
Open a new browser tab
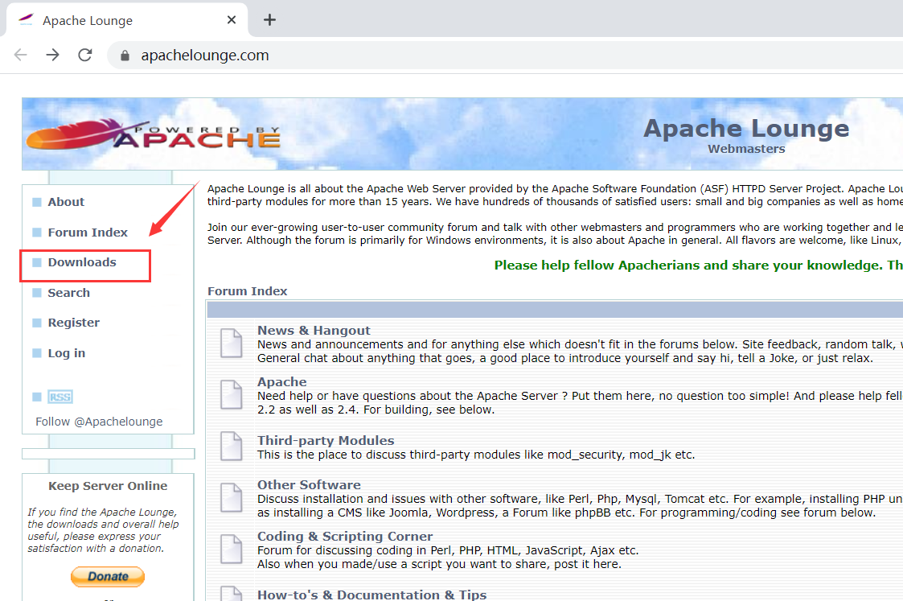(269, 19)
